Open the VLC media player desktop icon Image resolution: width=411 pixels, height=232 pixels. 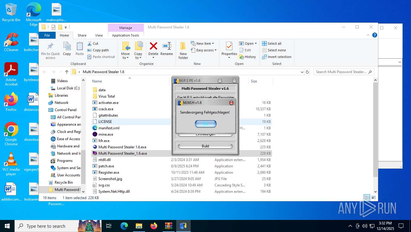pyautogui.click(x=11, y=164)
